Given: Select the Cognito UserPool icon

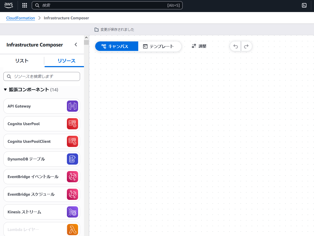Looking at the screenshot, I should tap(72, 124).
